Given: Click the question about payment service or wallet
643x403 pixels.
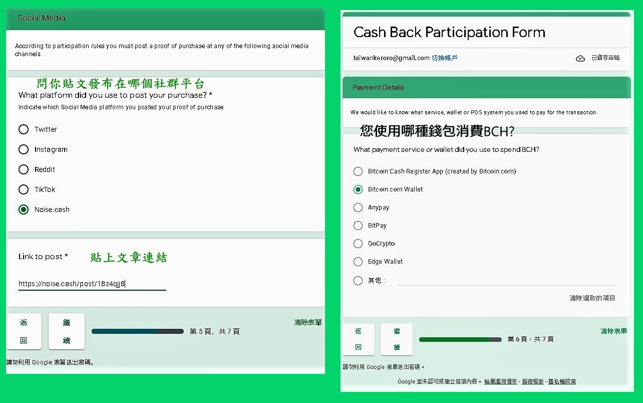Looking at the screenshot, I should 446,149.
